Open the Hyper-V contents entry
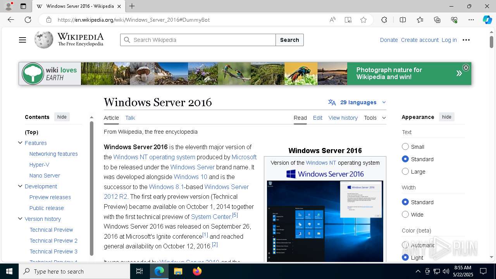The width and height of the screenshot is (496, 279). coord(39,165)
